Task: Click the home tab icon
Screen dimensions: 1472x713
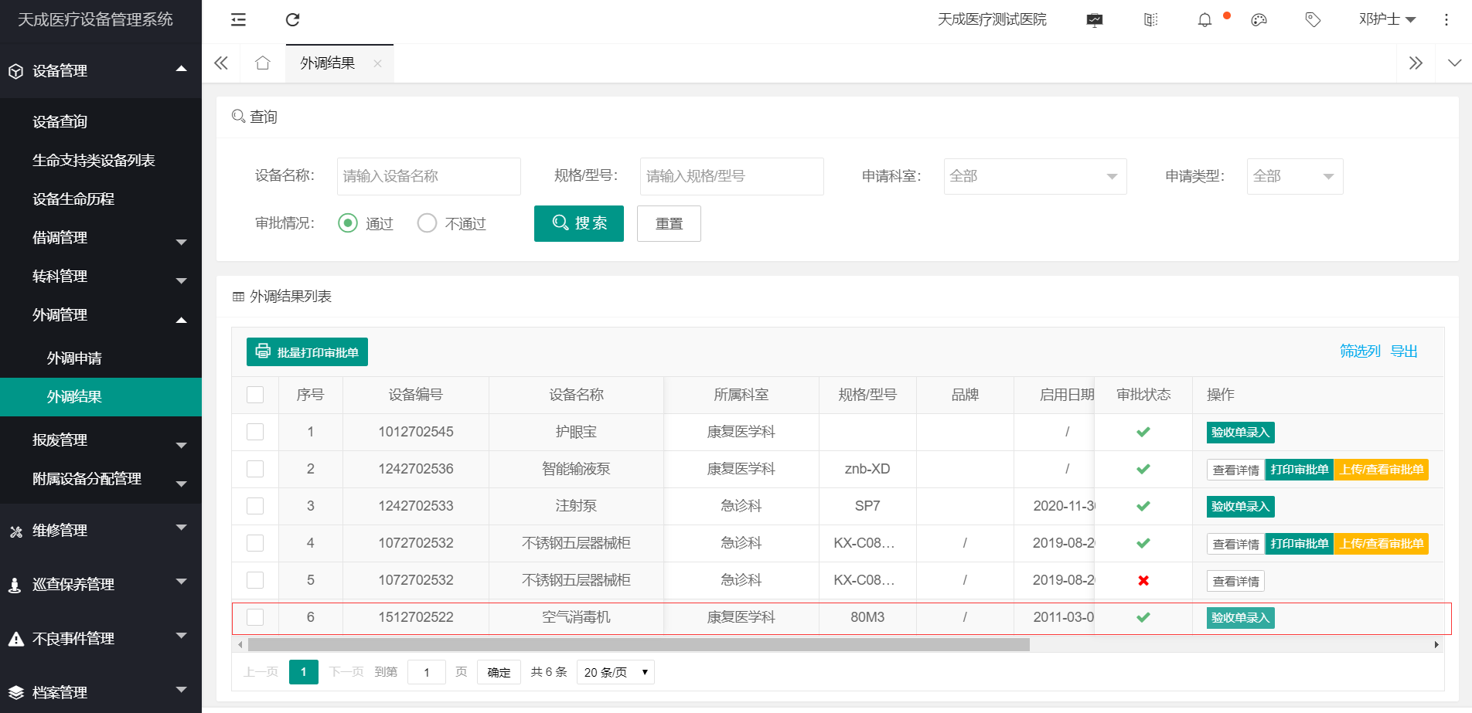Action: (x=263, y=63)
